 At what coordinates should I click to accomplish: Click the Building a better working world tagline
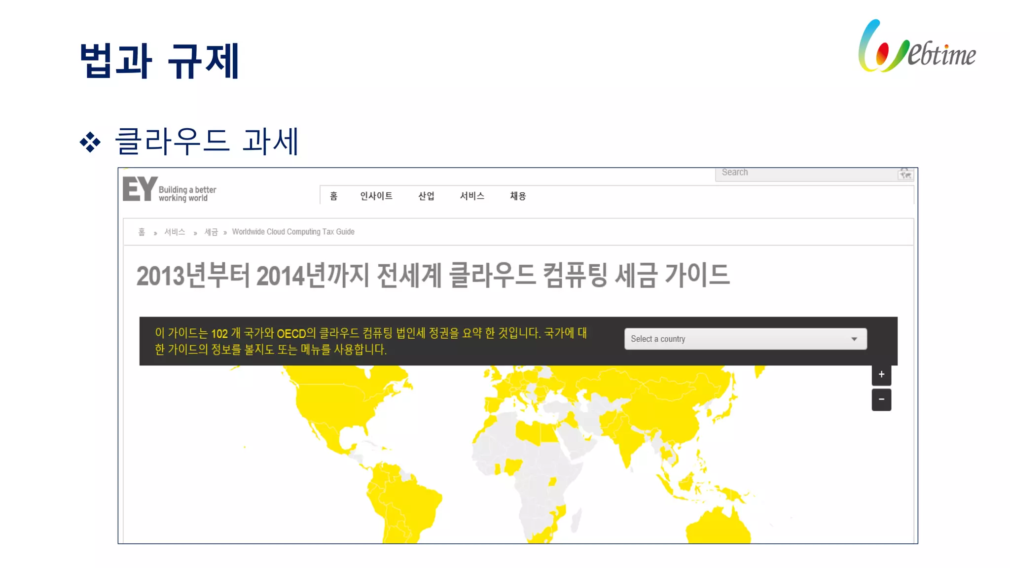187,194
